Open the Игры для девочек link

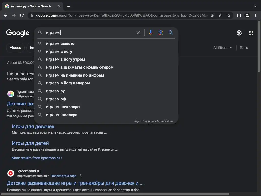point(33,127)
